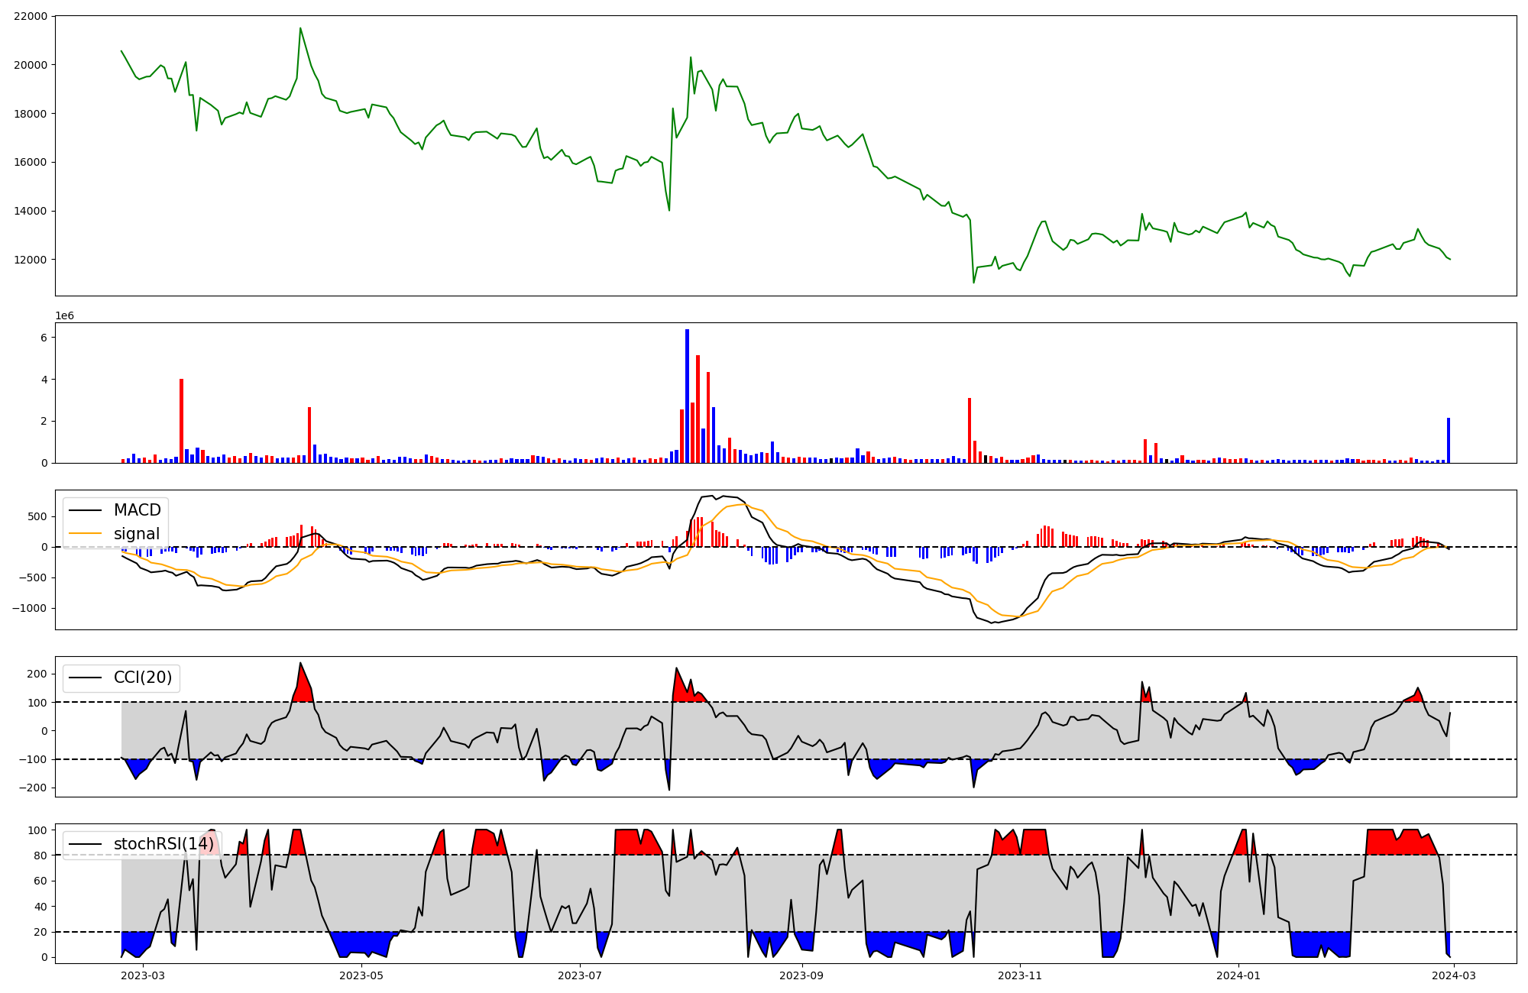Click the 2024-01 x-axis date label
The image size is (1528, 993).
(x=1238, y=975)
